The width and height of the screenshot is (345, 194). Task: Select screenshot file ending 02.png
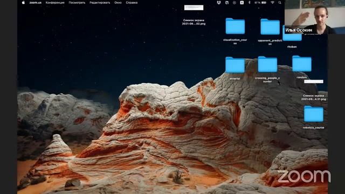(194, 8)
